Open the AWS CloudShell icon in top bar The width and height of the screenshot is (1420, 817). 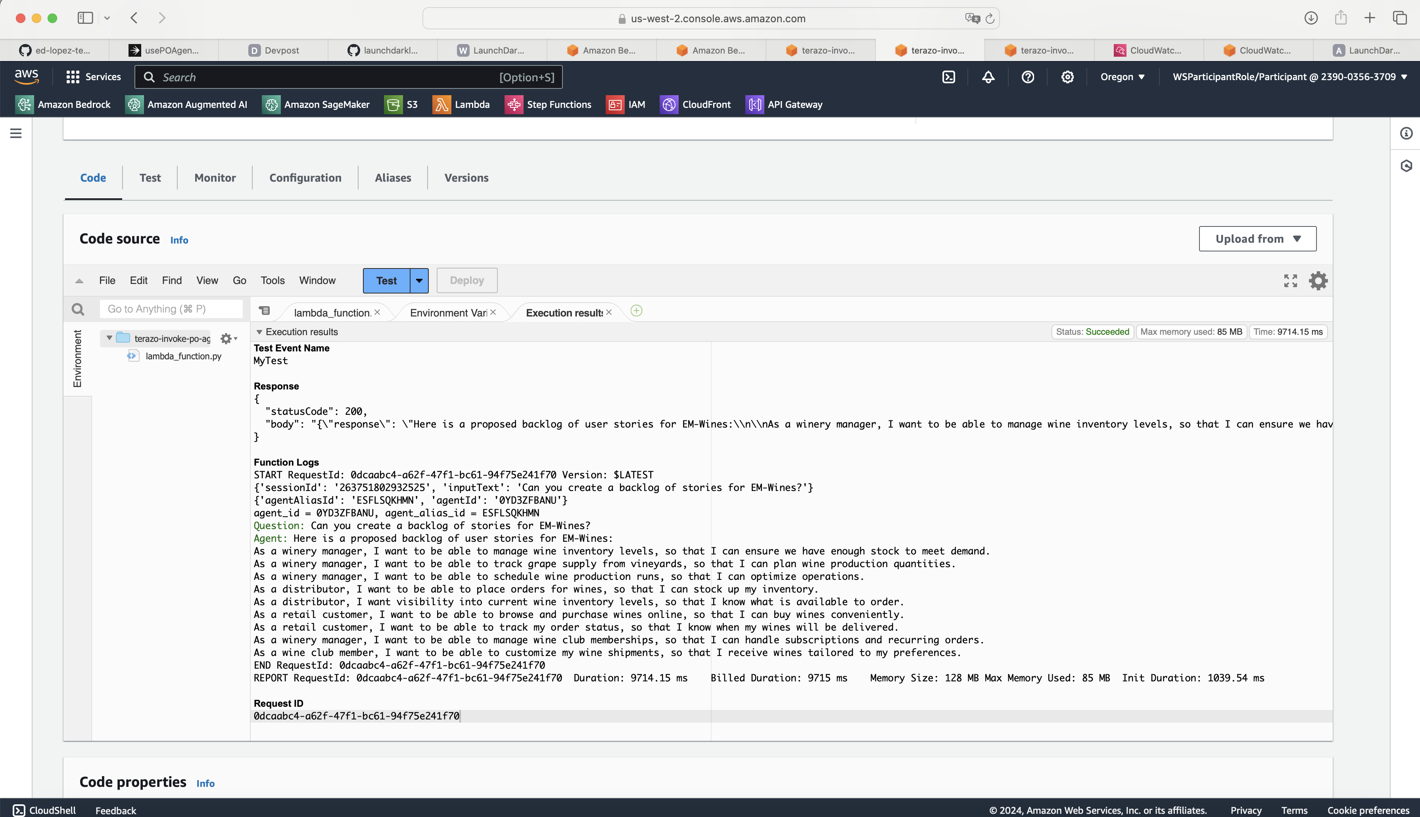pyautogui.click(x=949, y=77)
